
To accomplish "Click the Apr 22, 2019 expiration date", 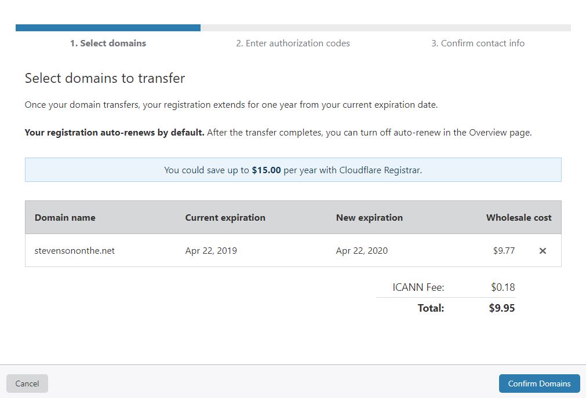I will [x=211, y=251].
